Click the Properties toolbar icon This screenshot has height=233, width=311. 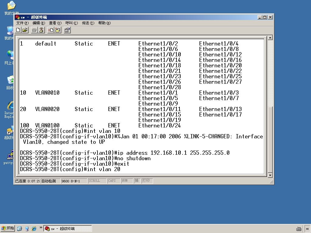[67, 30]
